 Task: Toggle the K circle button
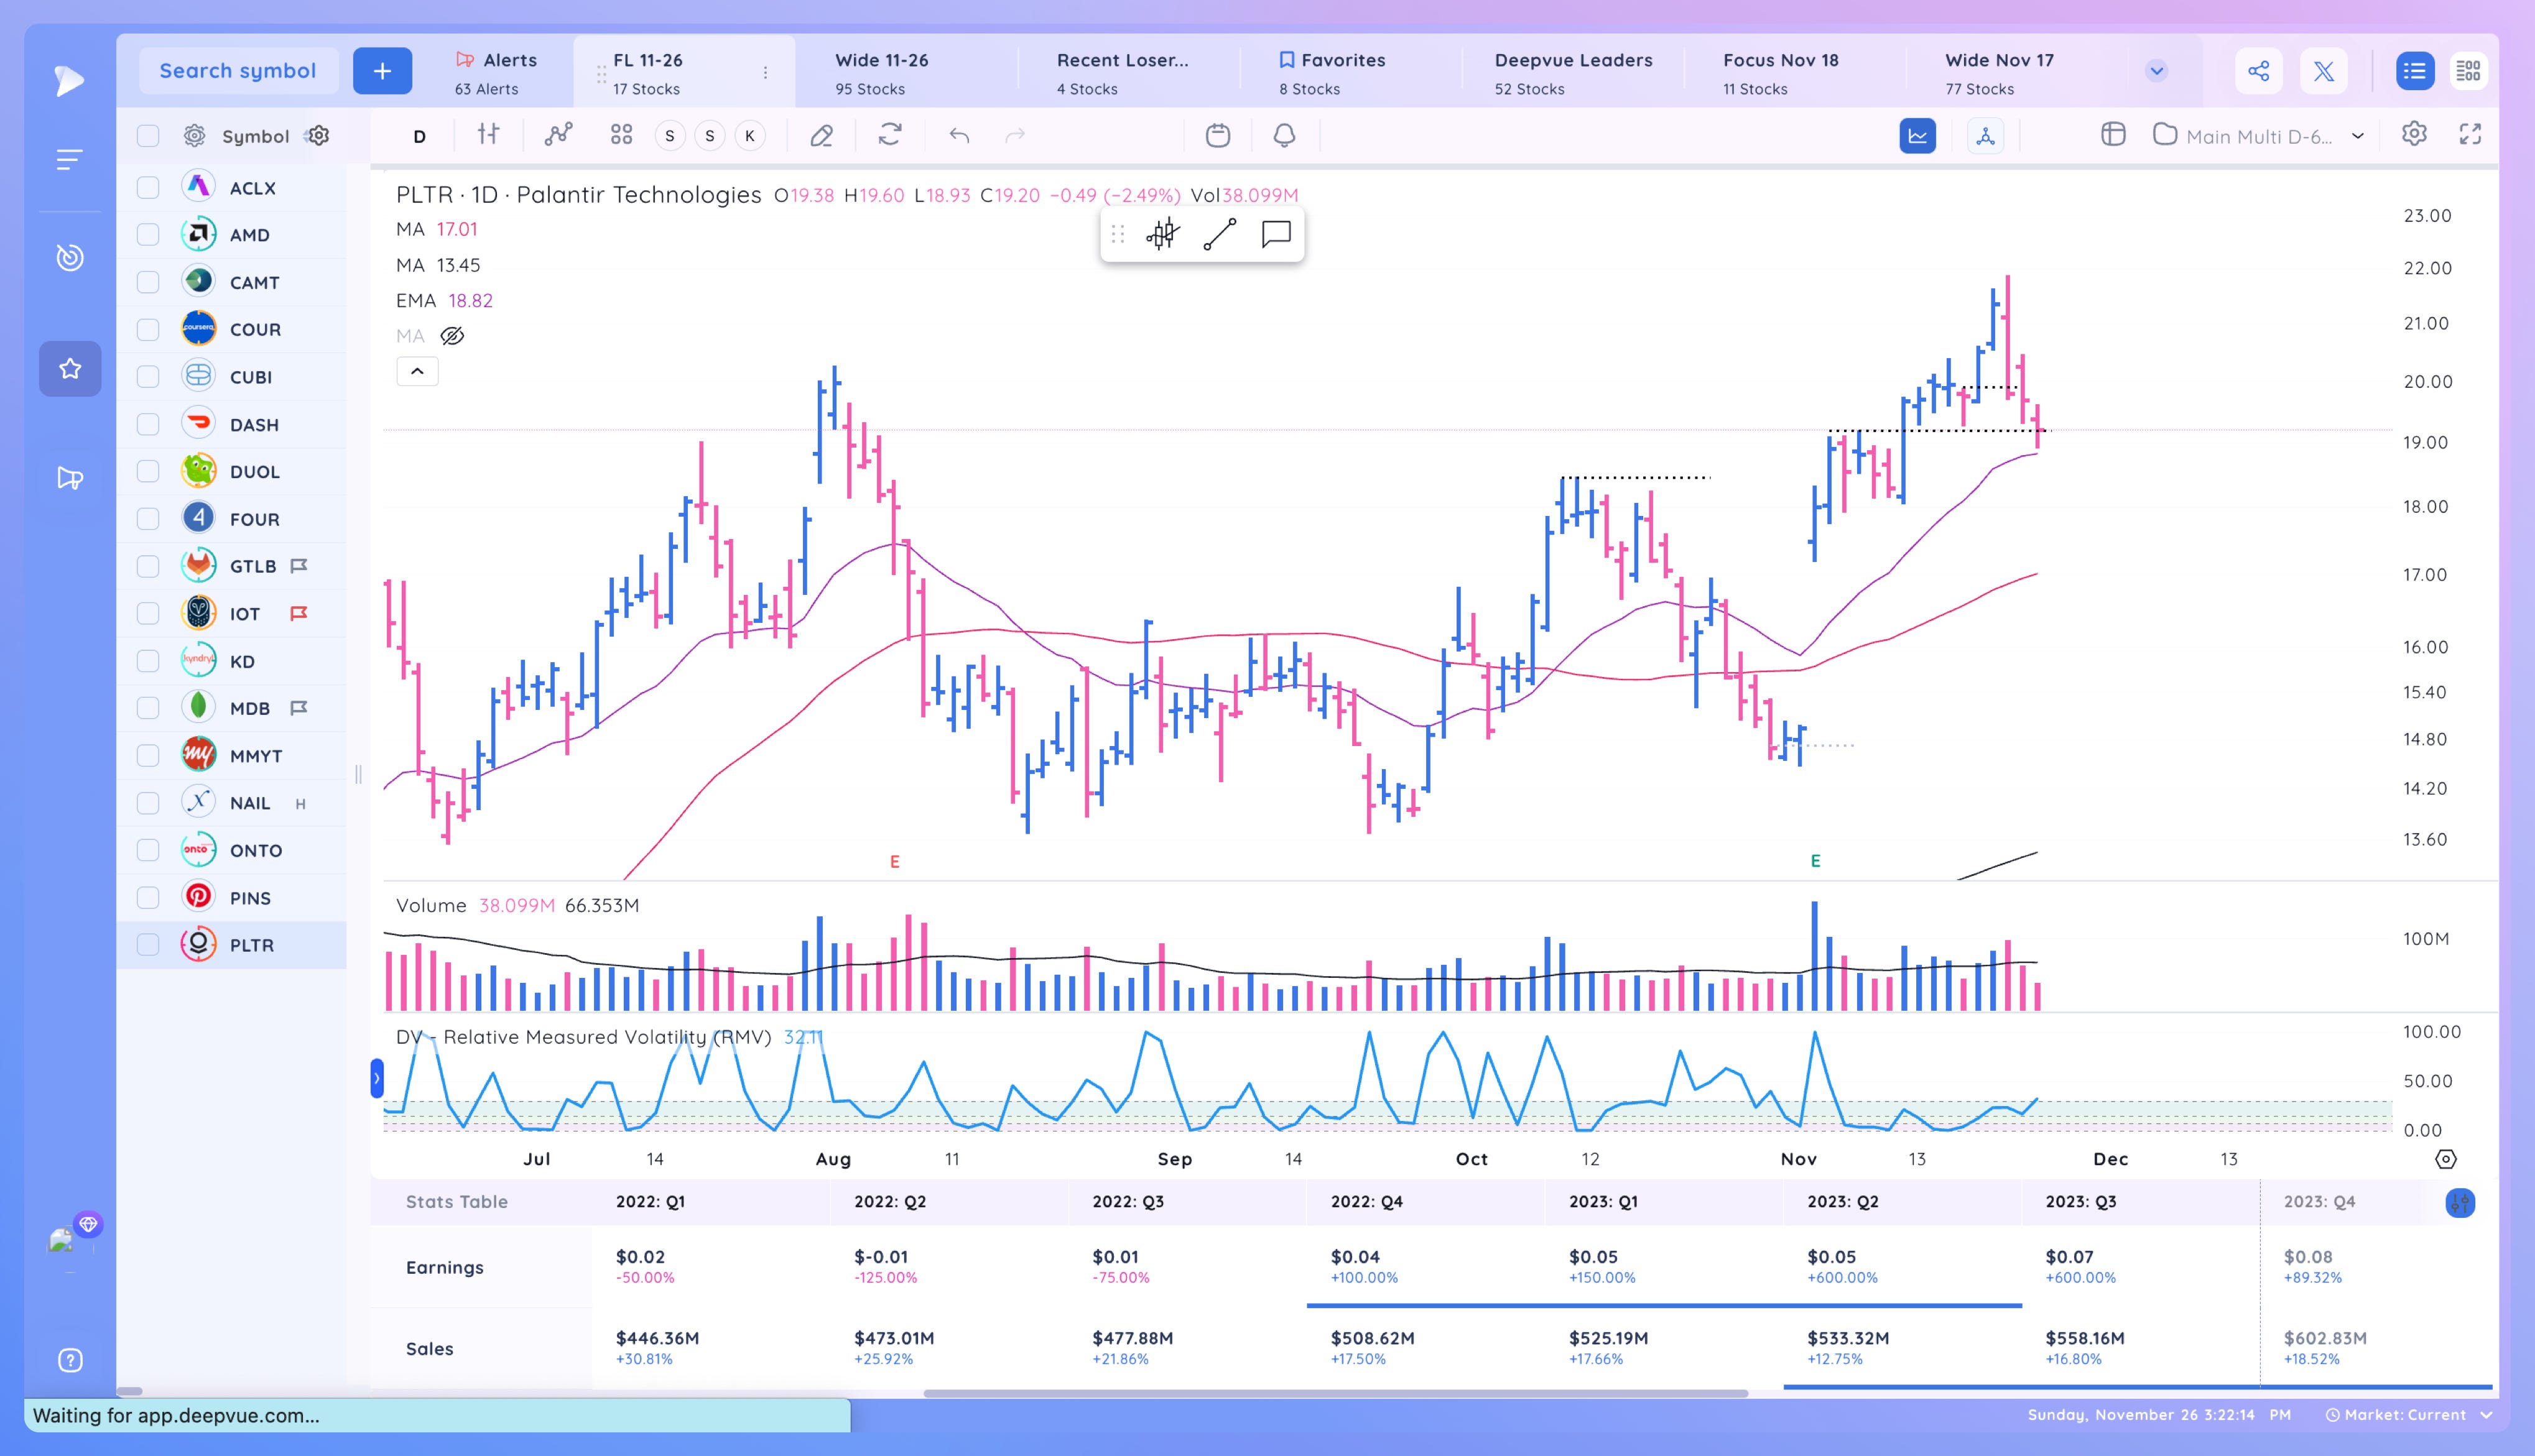pyautogui.click(x=749, y=135)
